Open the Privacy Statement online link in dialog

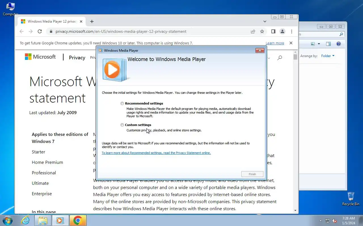[156, 153]
